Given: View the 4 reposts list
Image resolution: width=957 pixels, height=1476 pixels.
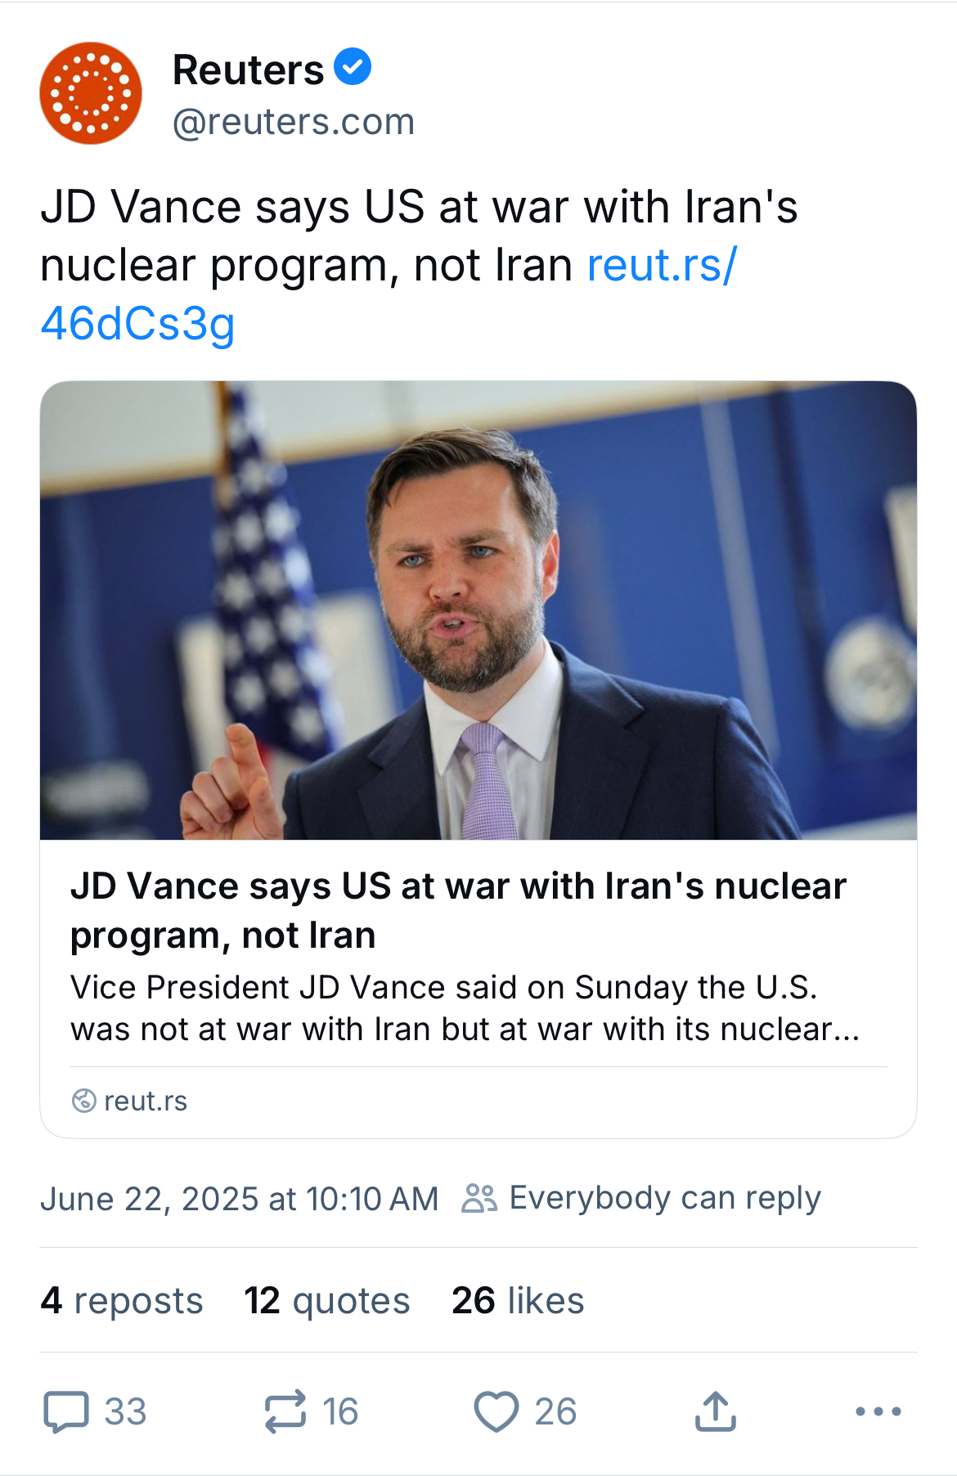Looking at the screenshot, I should click(122, 1300).
